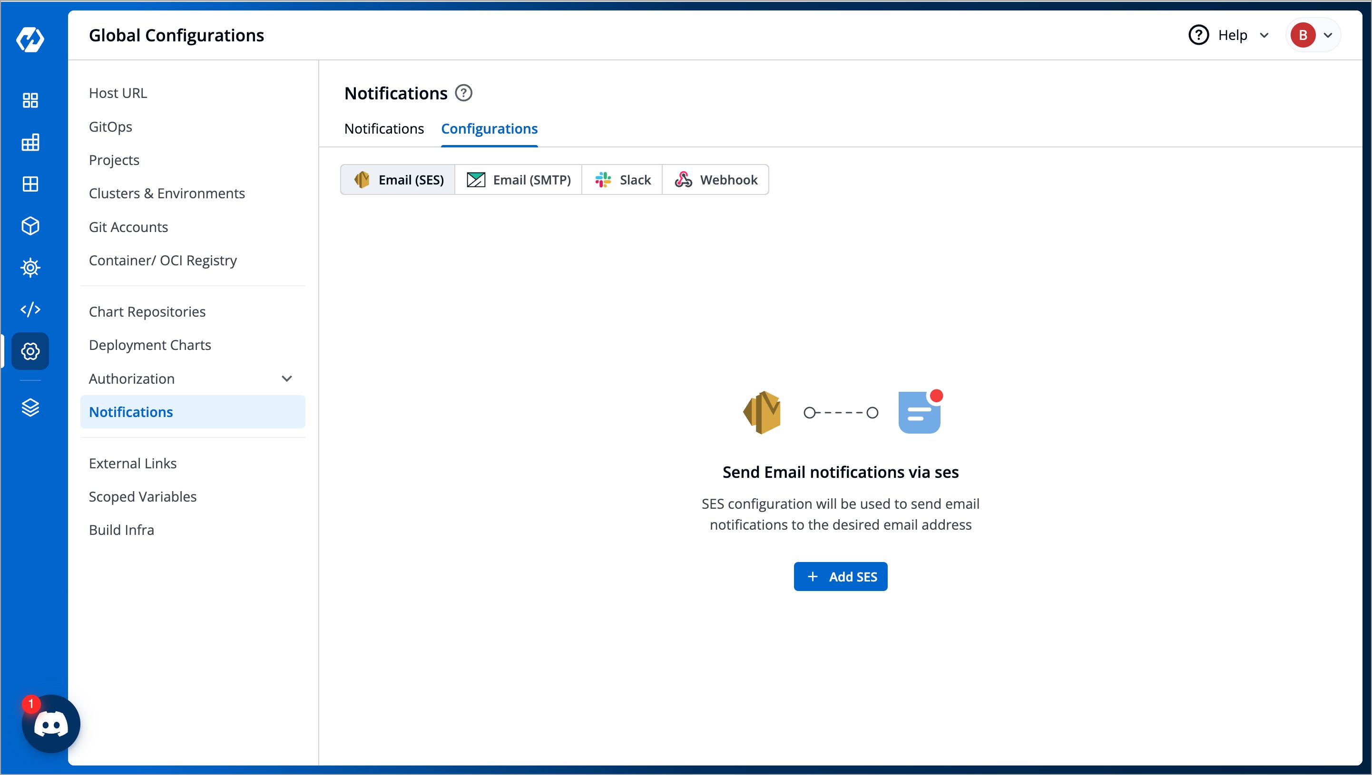Open the Chart Store cube icon
This screenshot has height=775, width=1372.
[x=30, y=226]
